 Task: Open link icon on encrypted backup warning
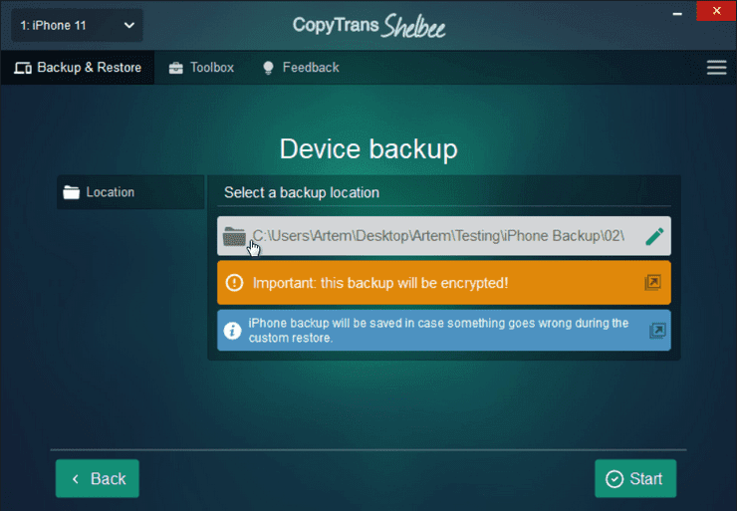click(653, 283)
